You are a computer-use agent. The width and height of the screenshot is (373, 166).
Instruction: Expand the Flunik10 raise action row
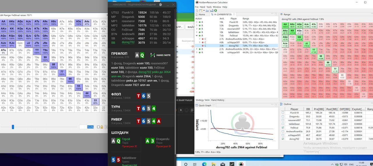(x=197, y=22)
